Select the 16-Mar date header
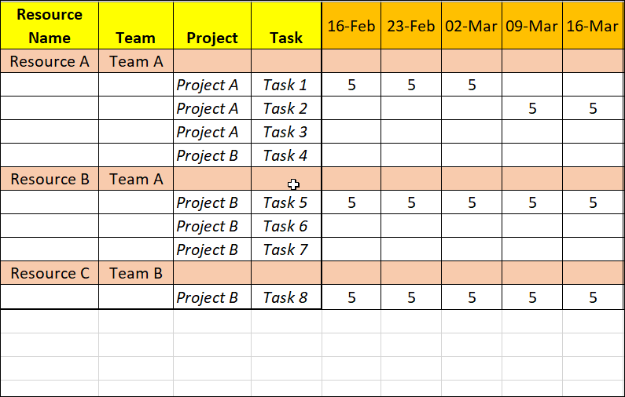Viewport: 625px width, 397px height. coord(593,26)
